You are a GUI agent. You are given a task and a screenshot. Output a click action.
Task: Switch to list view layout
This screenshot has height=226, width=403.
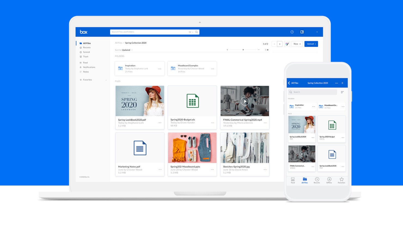pyautogui.click(x=265, y=50)
